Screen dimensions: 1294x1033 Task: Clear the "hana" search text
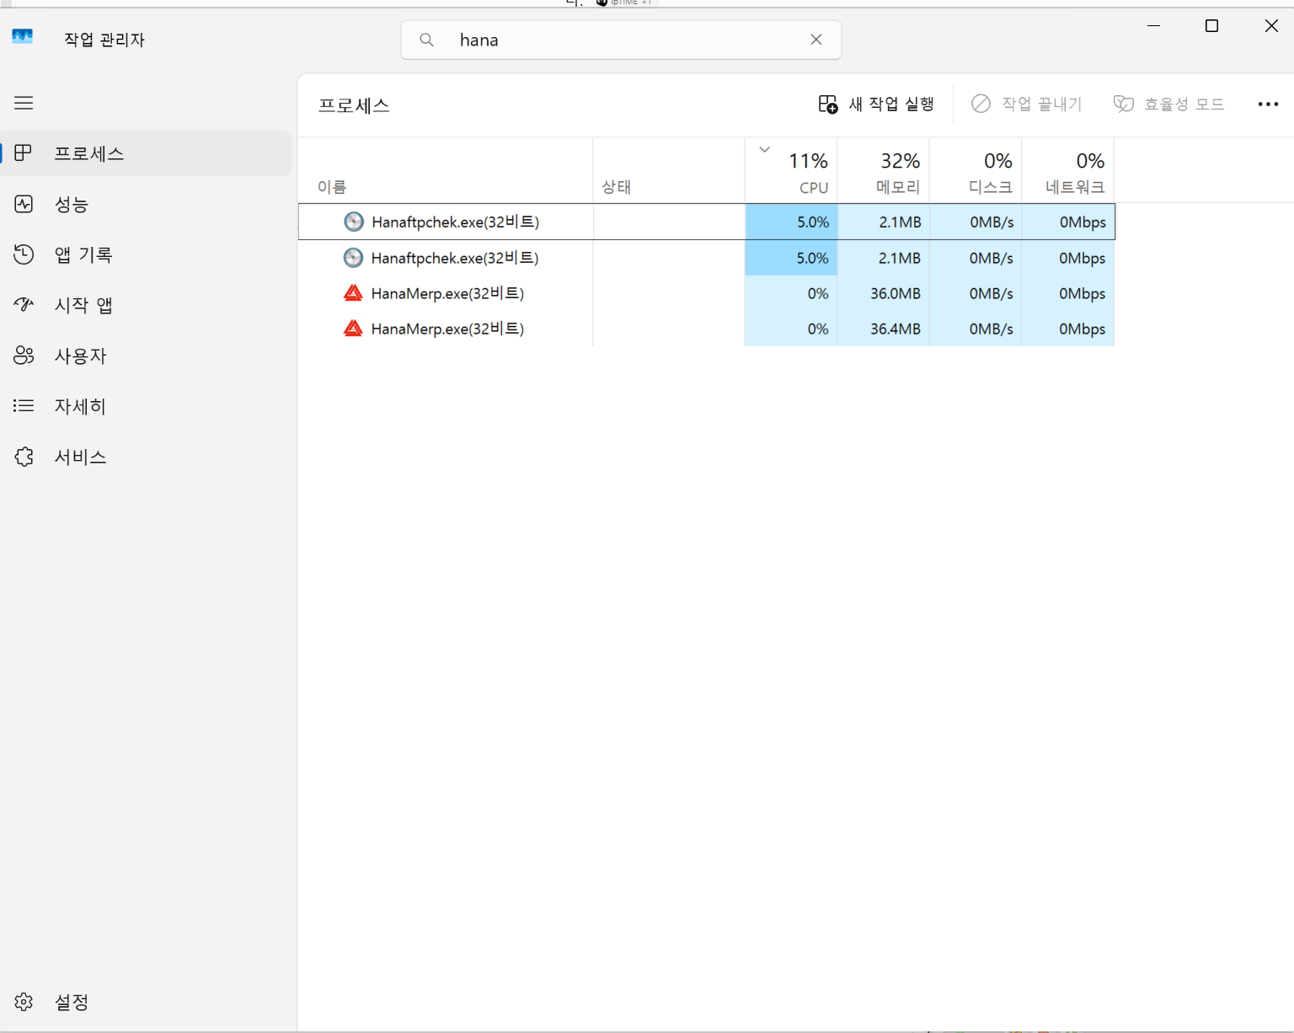pyautogui.click(x=815, y=40)
